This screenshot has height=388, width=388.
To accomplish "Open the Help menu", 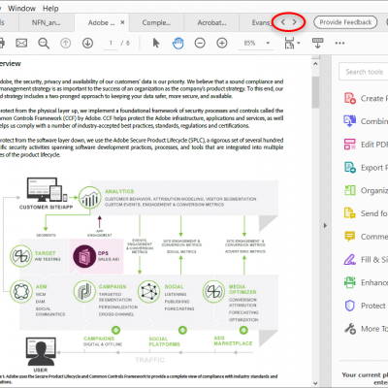I will 50,9.
